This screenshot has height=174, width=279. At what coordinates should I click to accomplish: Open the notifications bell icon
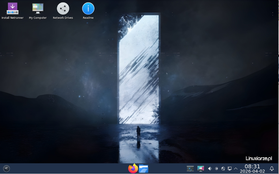pyautogui.click(x=272, y=168)
